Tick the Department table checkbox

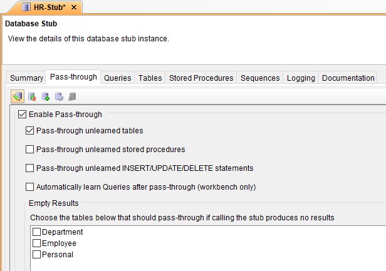coord(37,232)
